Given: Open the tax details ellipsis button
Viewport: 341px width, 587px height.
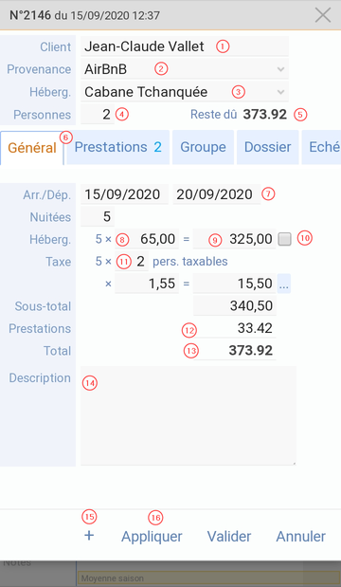Looking at the screenshot, I should 284,284.
